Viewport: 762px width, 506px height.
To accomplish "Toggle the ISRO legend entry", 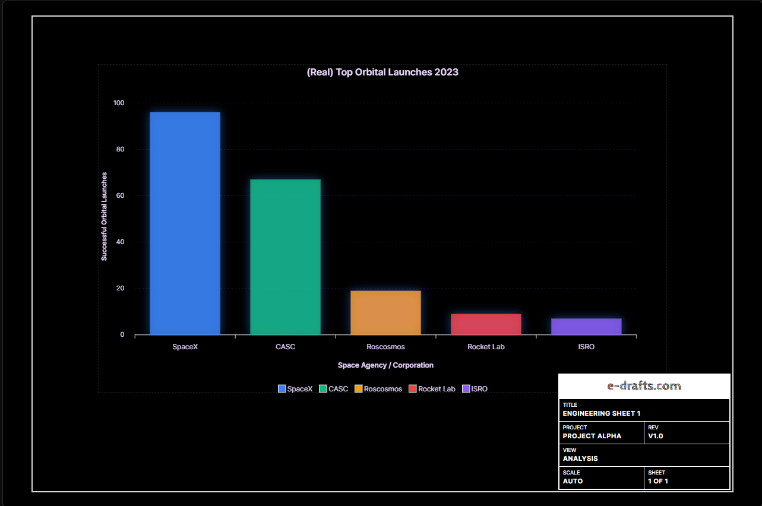I will coord(475,389).
